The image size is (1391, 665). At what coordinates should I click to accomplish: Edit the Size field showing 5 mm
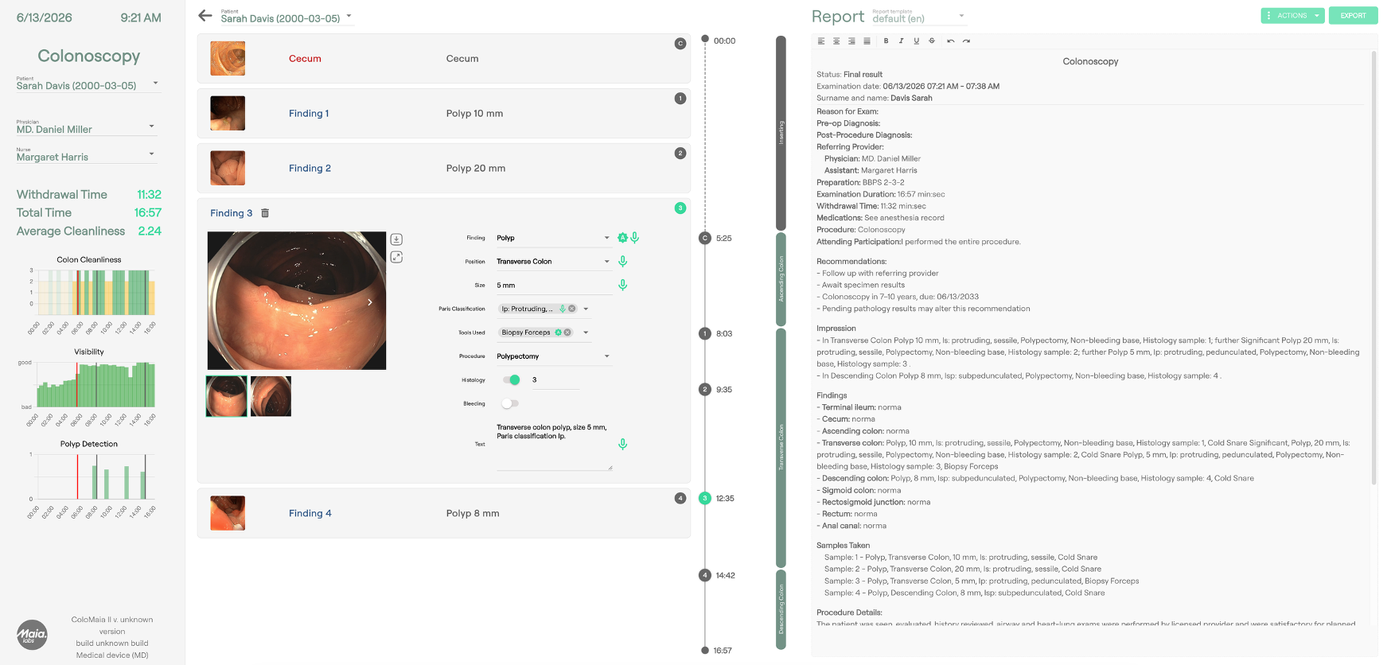click(x=554, y=285)
